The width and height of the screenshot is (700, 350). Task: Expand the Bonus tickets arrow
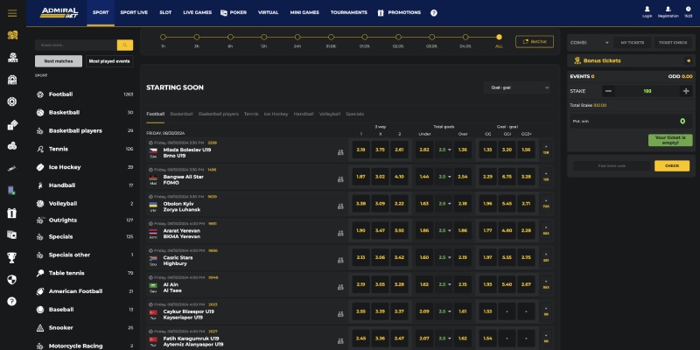point(688,60)
